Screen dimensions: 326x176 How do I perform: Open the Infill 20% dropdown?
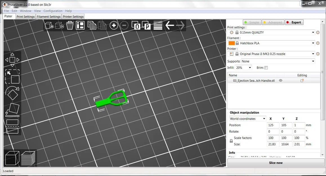tap(244, 68)
